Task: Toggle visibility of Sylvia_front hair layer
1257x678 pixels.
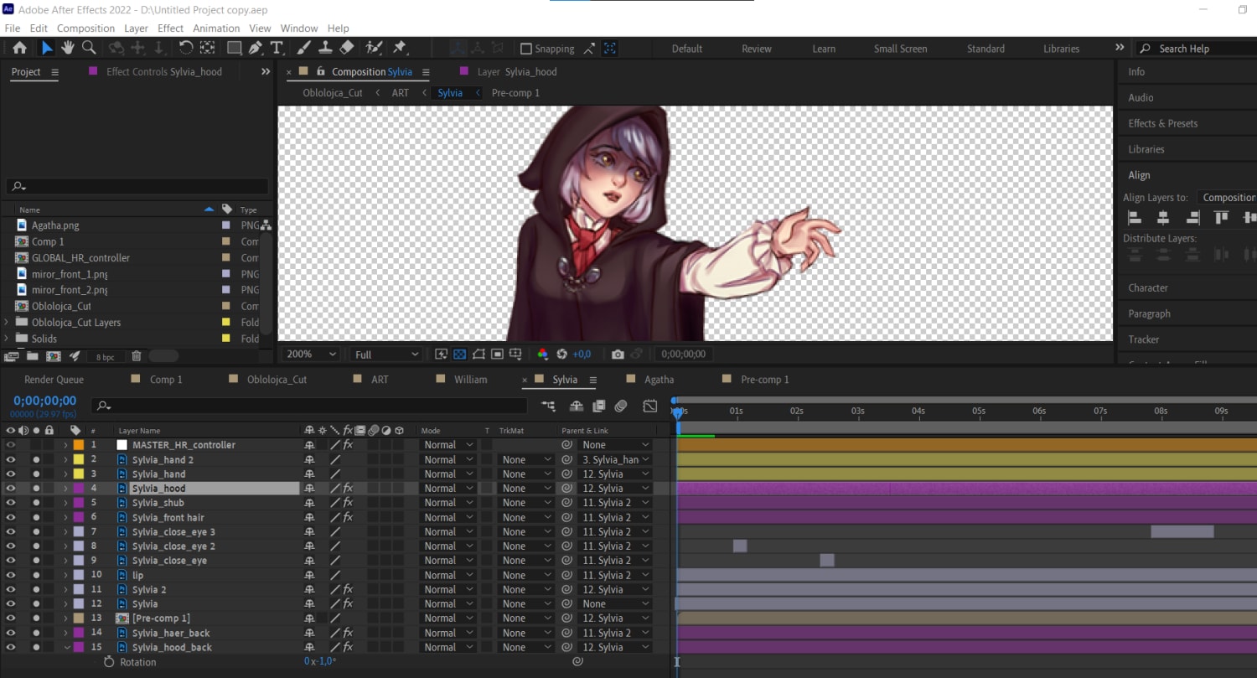Action: click(x=11, y=518)
